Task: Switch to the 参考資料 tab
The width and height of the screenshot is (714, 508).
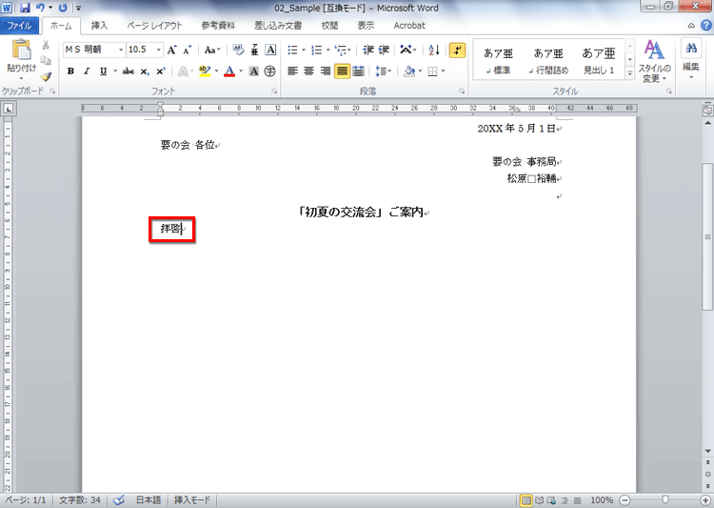Action: [x=218, y=26]
